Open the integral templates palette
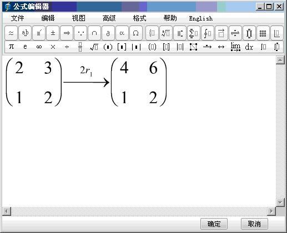Screen dimensions: 287x233 (208, 33)
